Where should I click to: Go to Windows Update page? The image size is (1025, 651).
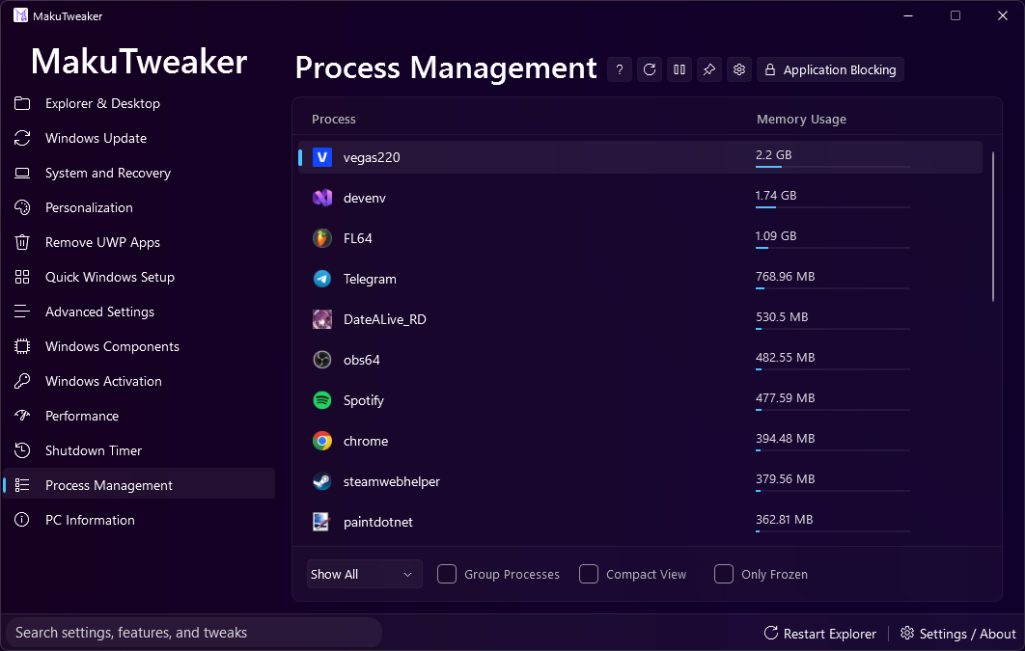click(x=139, y=138)
